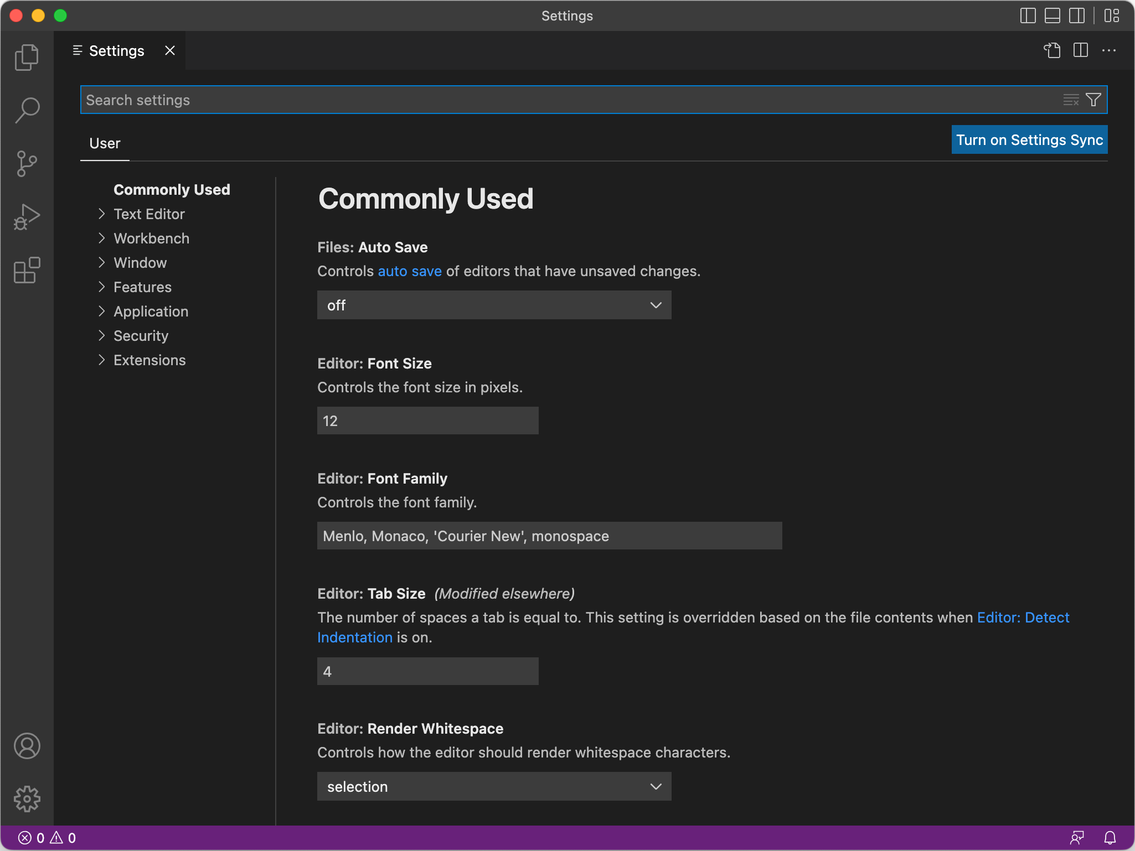The height and width of the screenshot is (851, 1135).
Task: Open the Render Whitespace dropdown
Action: [x=494, y=786]
